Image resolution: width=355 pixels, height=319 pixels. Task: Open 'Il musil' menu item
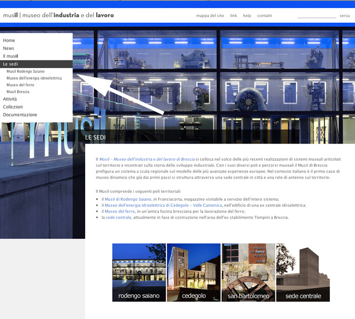coord(11,56)
